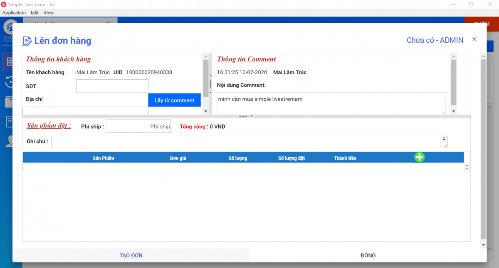
Task: Focus the Ghi chú note textarea
Action: [x=246, y=141]
